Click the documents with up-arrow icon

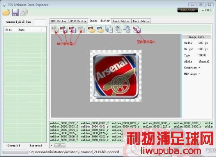pyautogui.click(x=126, y=29)
